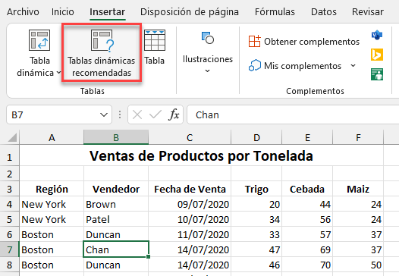Select the Trigo header cell
The image size is (399, 276).
coord(256,189)
